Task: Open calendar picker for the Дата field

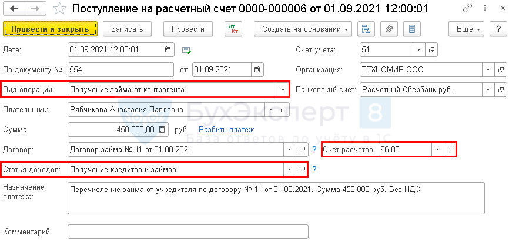Action: click(168, 50)
